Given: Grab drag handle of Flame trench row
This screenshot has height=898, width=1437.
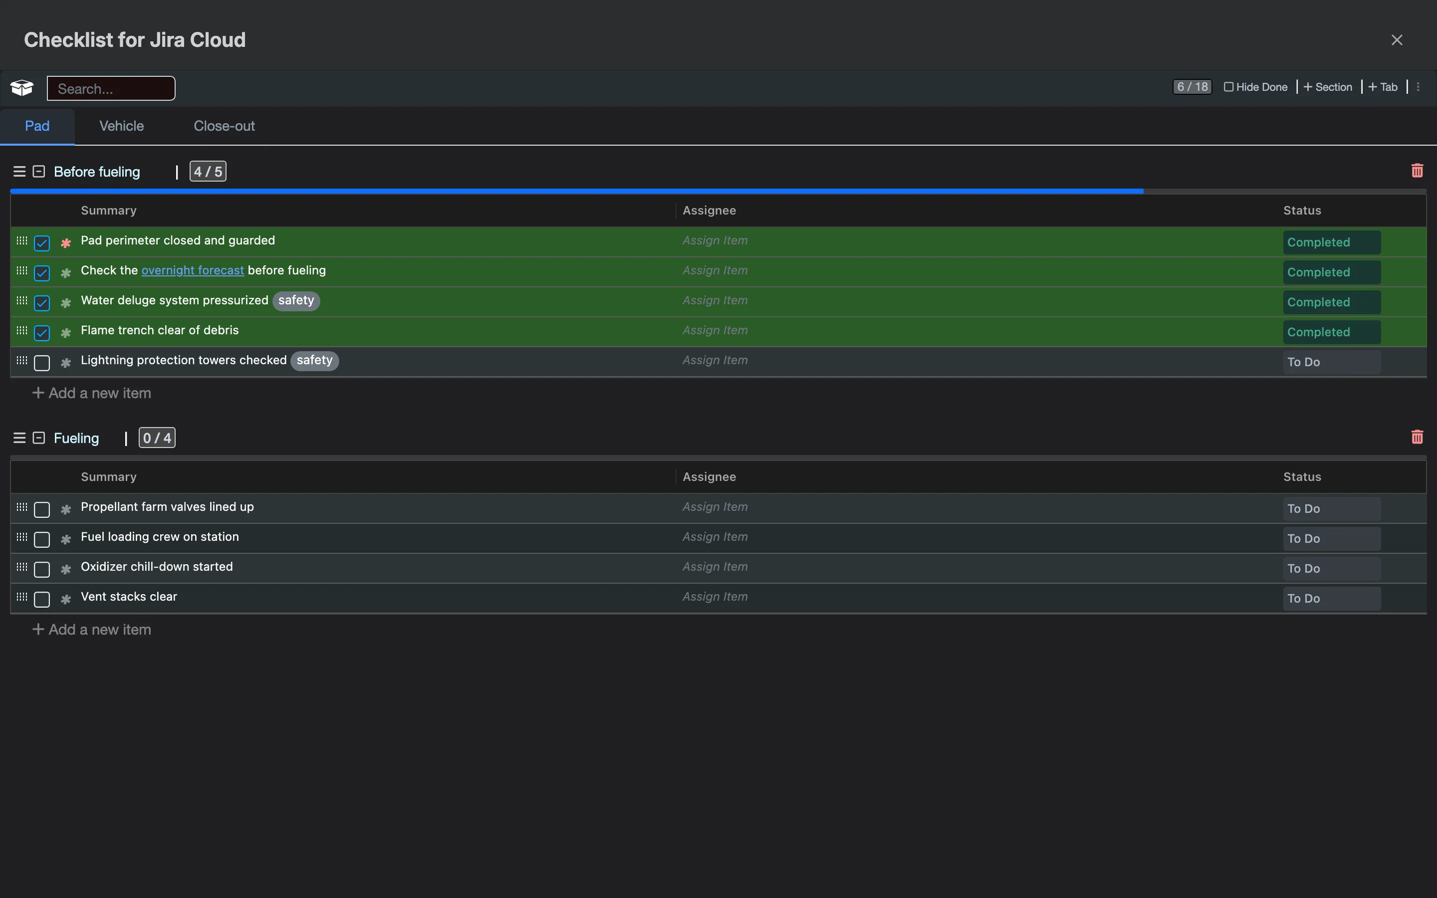Looking at the screenshot, I should (x=22, y=330).
